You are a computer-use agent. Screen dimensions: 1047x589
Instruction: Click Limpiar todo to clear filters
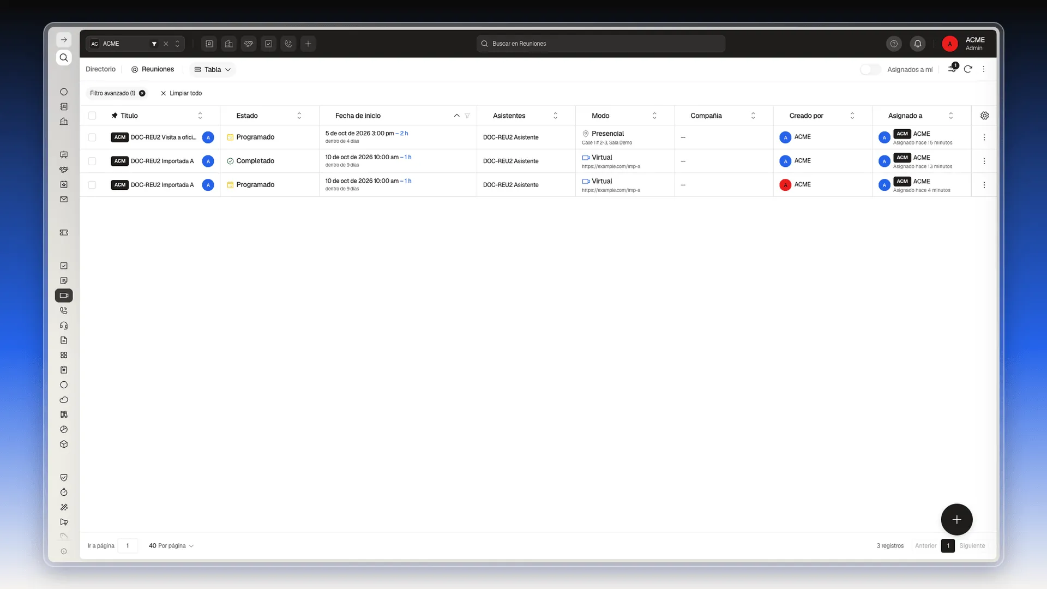[x=181, y=93]
